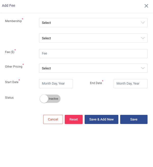Viewport: 153px width, 167px height.
Task: Click the End Date field
Action: click(130, 84)
